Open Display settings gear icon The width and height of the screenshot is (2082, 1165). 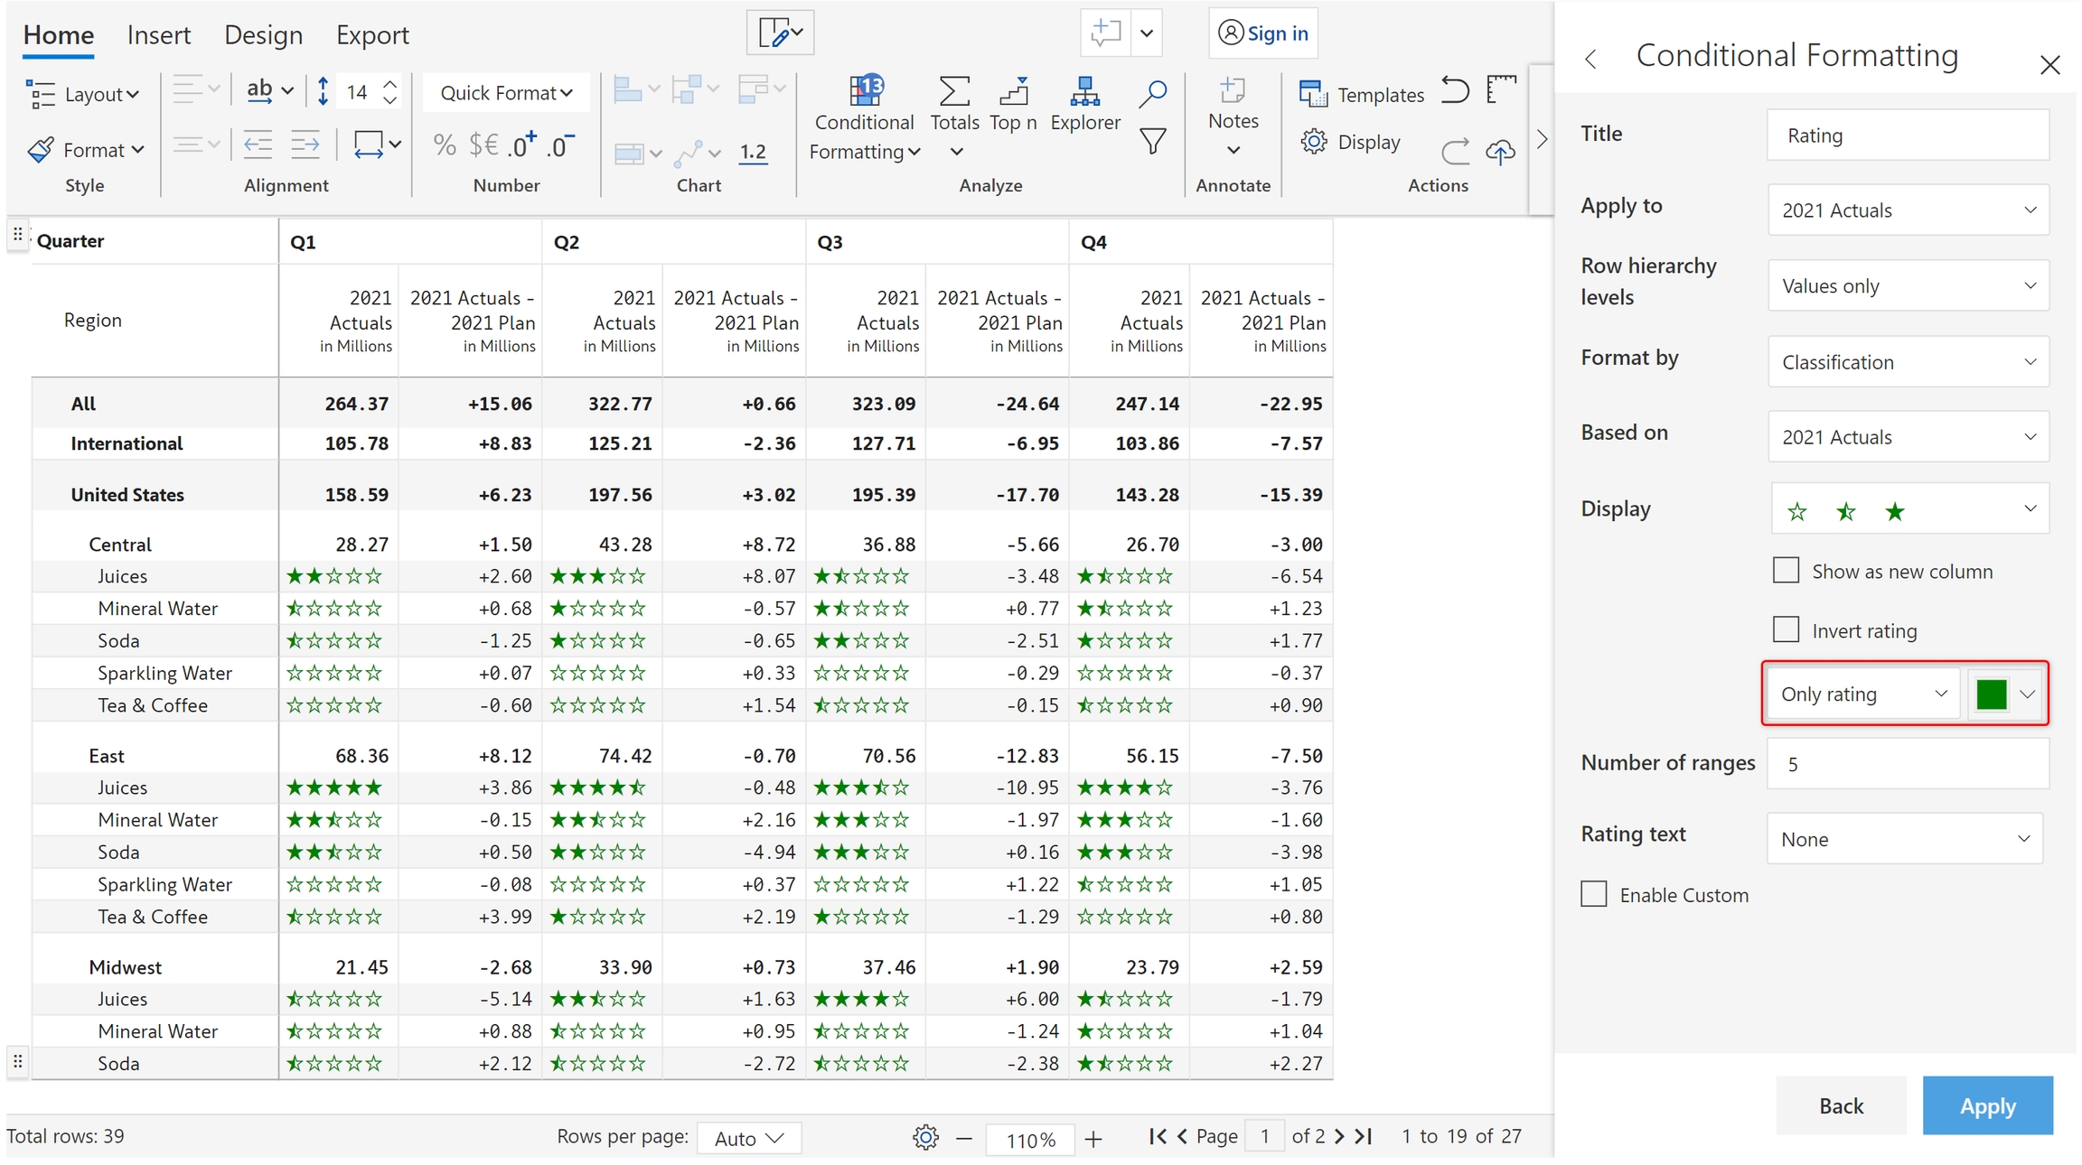(x=1314, y=142)
